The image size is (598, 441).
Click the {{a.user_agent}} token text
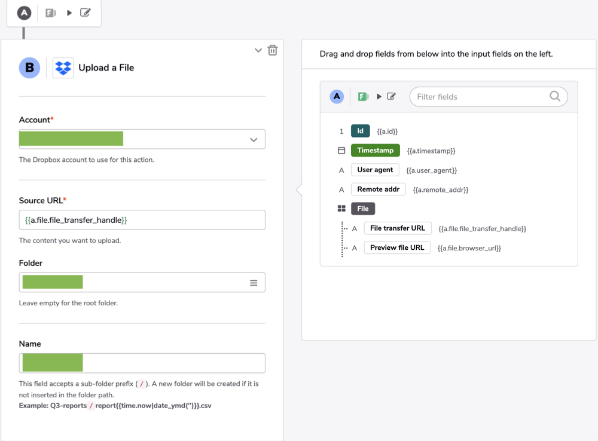431,170
